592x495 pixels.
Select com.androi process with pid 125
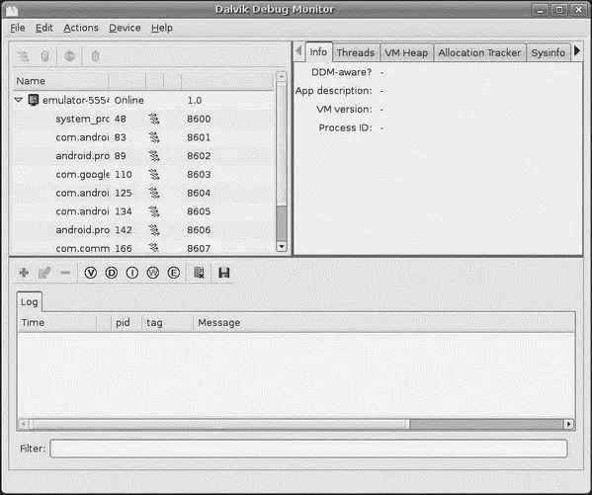click(143, 193)
